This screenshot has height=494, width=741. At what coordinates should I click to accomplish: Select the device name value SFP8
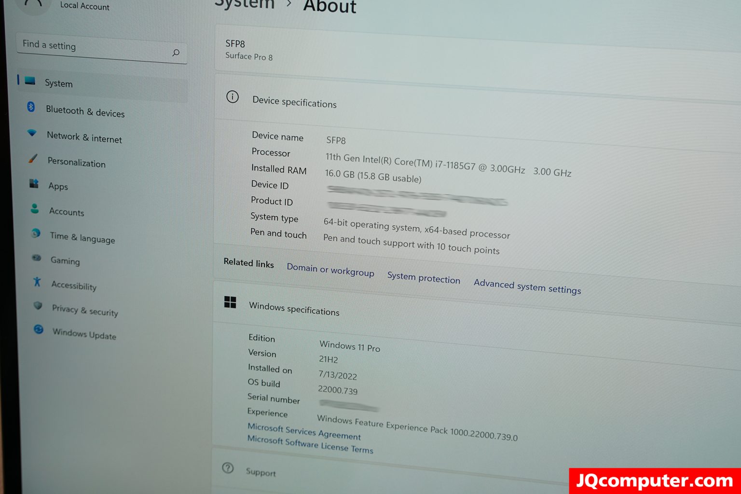click(336, 140)
